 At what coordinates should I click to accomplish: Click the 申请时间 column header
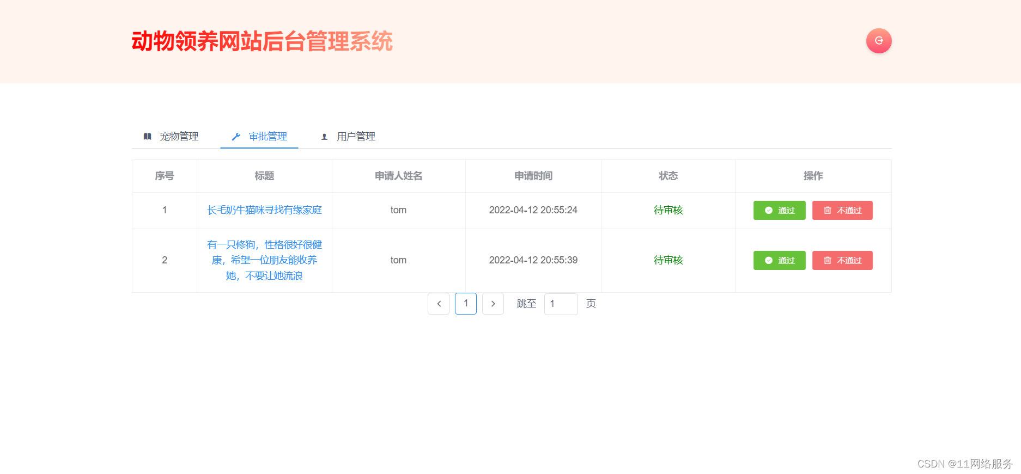point(533,176)
